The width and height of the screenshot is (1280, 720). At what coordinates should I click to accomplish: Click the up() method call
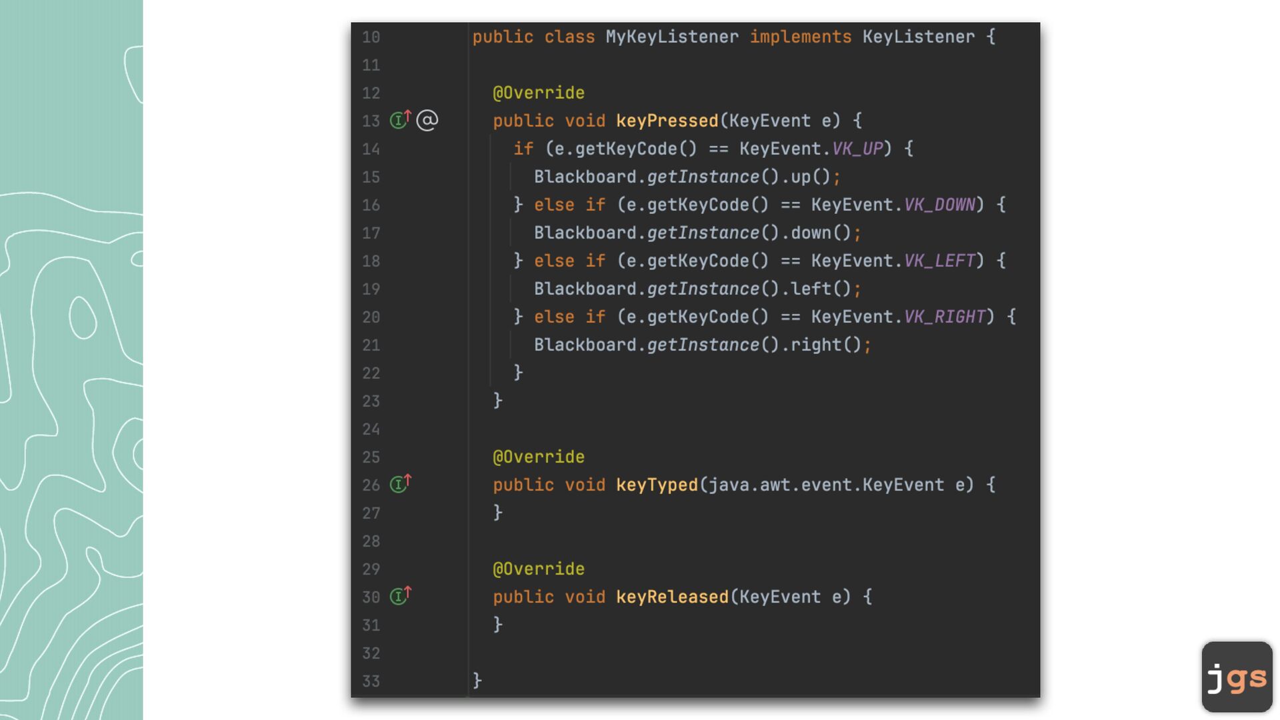[x=805, y=177]
